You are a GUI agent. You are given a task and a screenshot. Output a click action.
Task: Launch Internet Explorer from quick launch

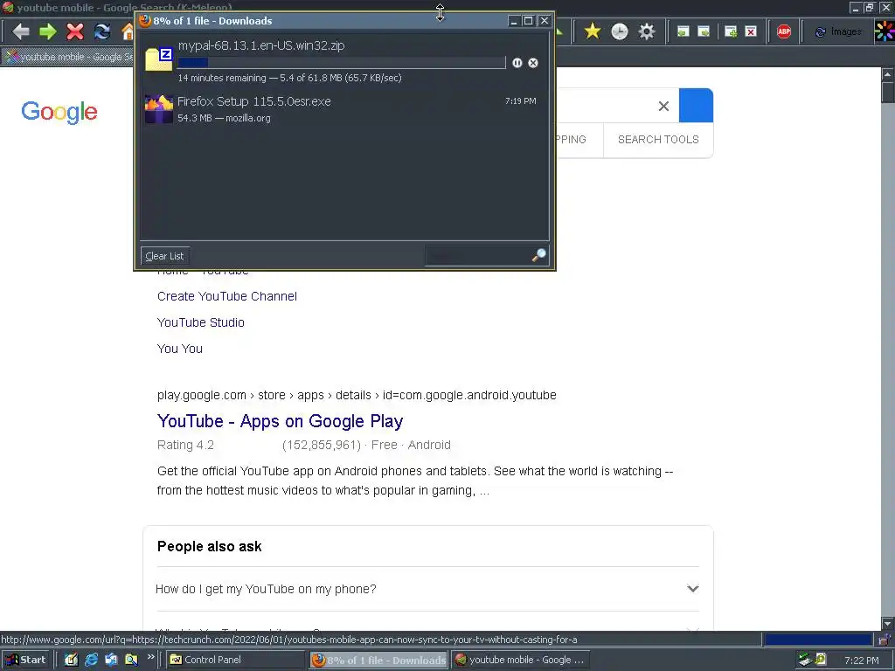pos(91,661)
